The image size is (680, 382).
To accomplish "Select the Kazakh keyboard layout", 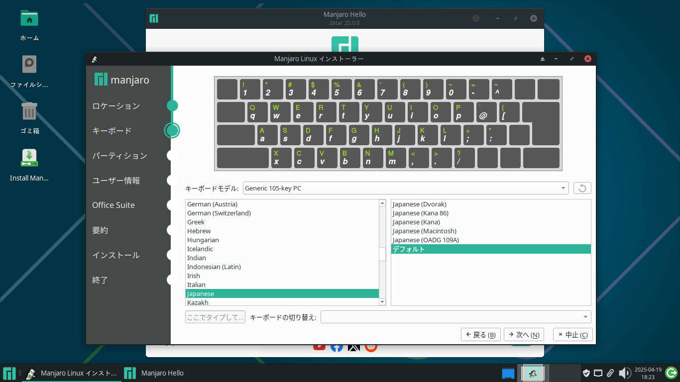I will 282,302.
